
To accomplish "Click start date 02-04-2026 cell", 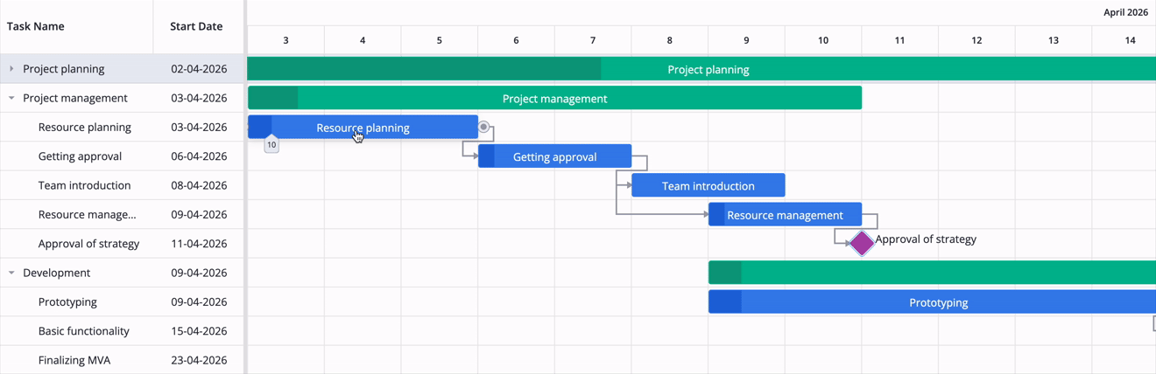I will (x=199, y=69).
